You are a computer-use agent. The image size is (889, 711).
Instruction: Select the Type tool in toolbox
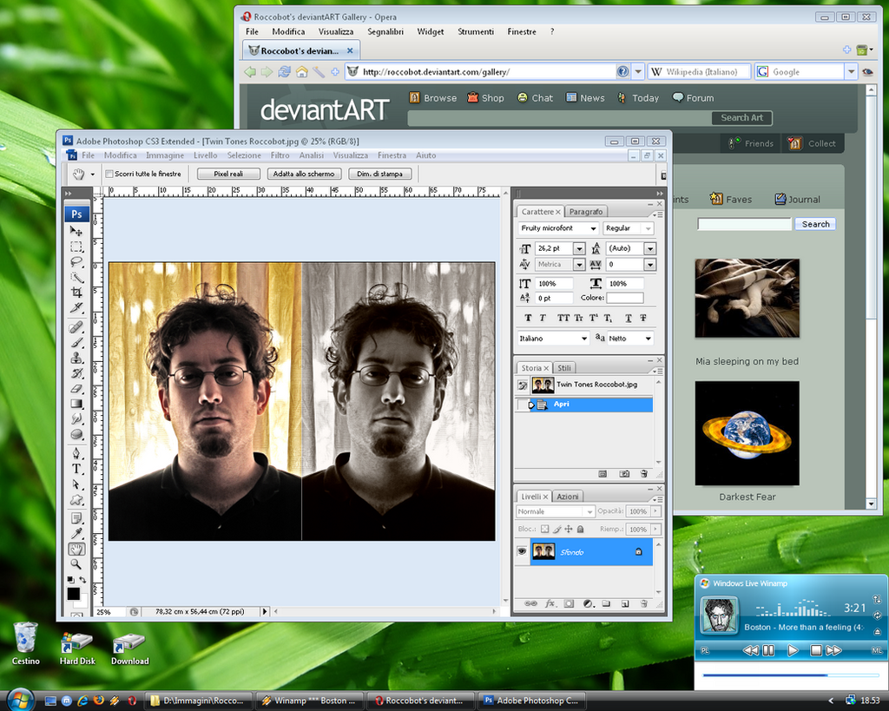tap(76, 469)
